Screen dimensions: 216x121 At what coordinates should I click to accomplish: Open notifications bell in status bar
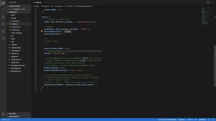tap(213, 120)
